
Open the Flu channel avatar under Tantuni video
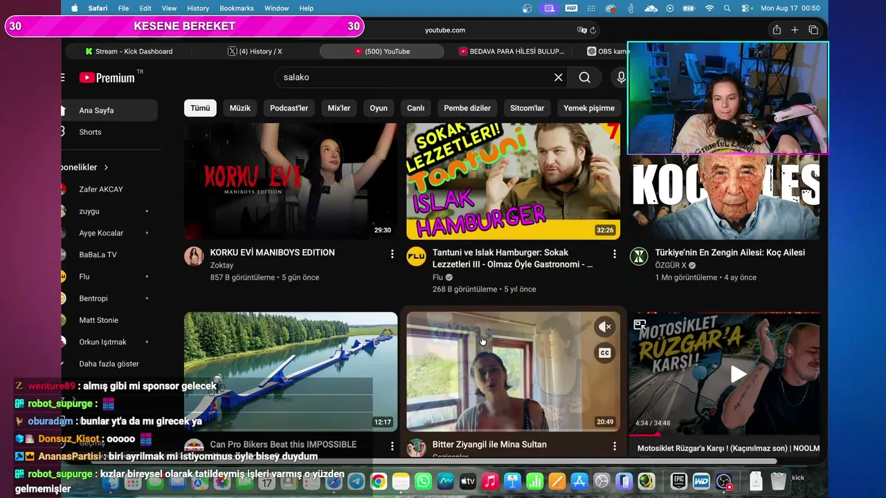point(416,256)
